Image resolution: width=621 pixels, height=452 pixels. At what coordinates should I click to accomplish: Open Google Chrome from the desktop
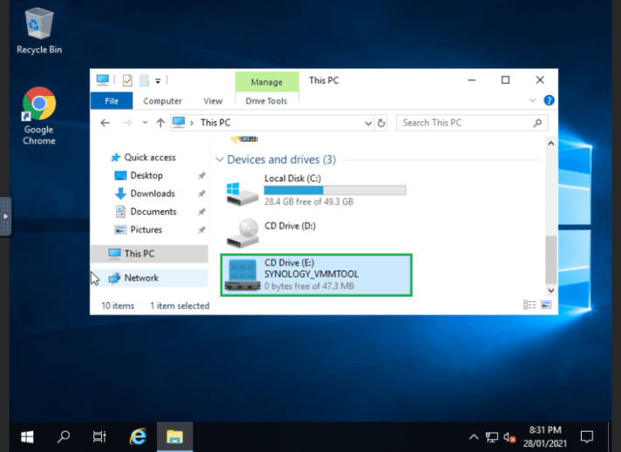coord(38,104)
